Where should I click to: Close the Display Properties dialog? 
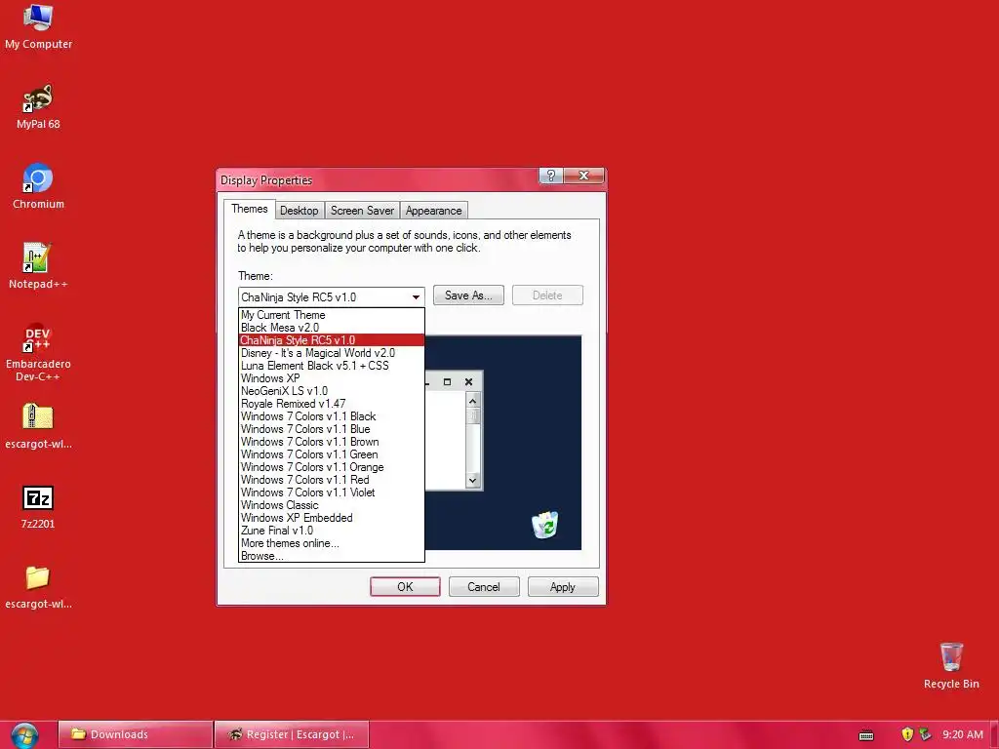point(583,176)
